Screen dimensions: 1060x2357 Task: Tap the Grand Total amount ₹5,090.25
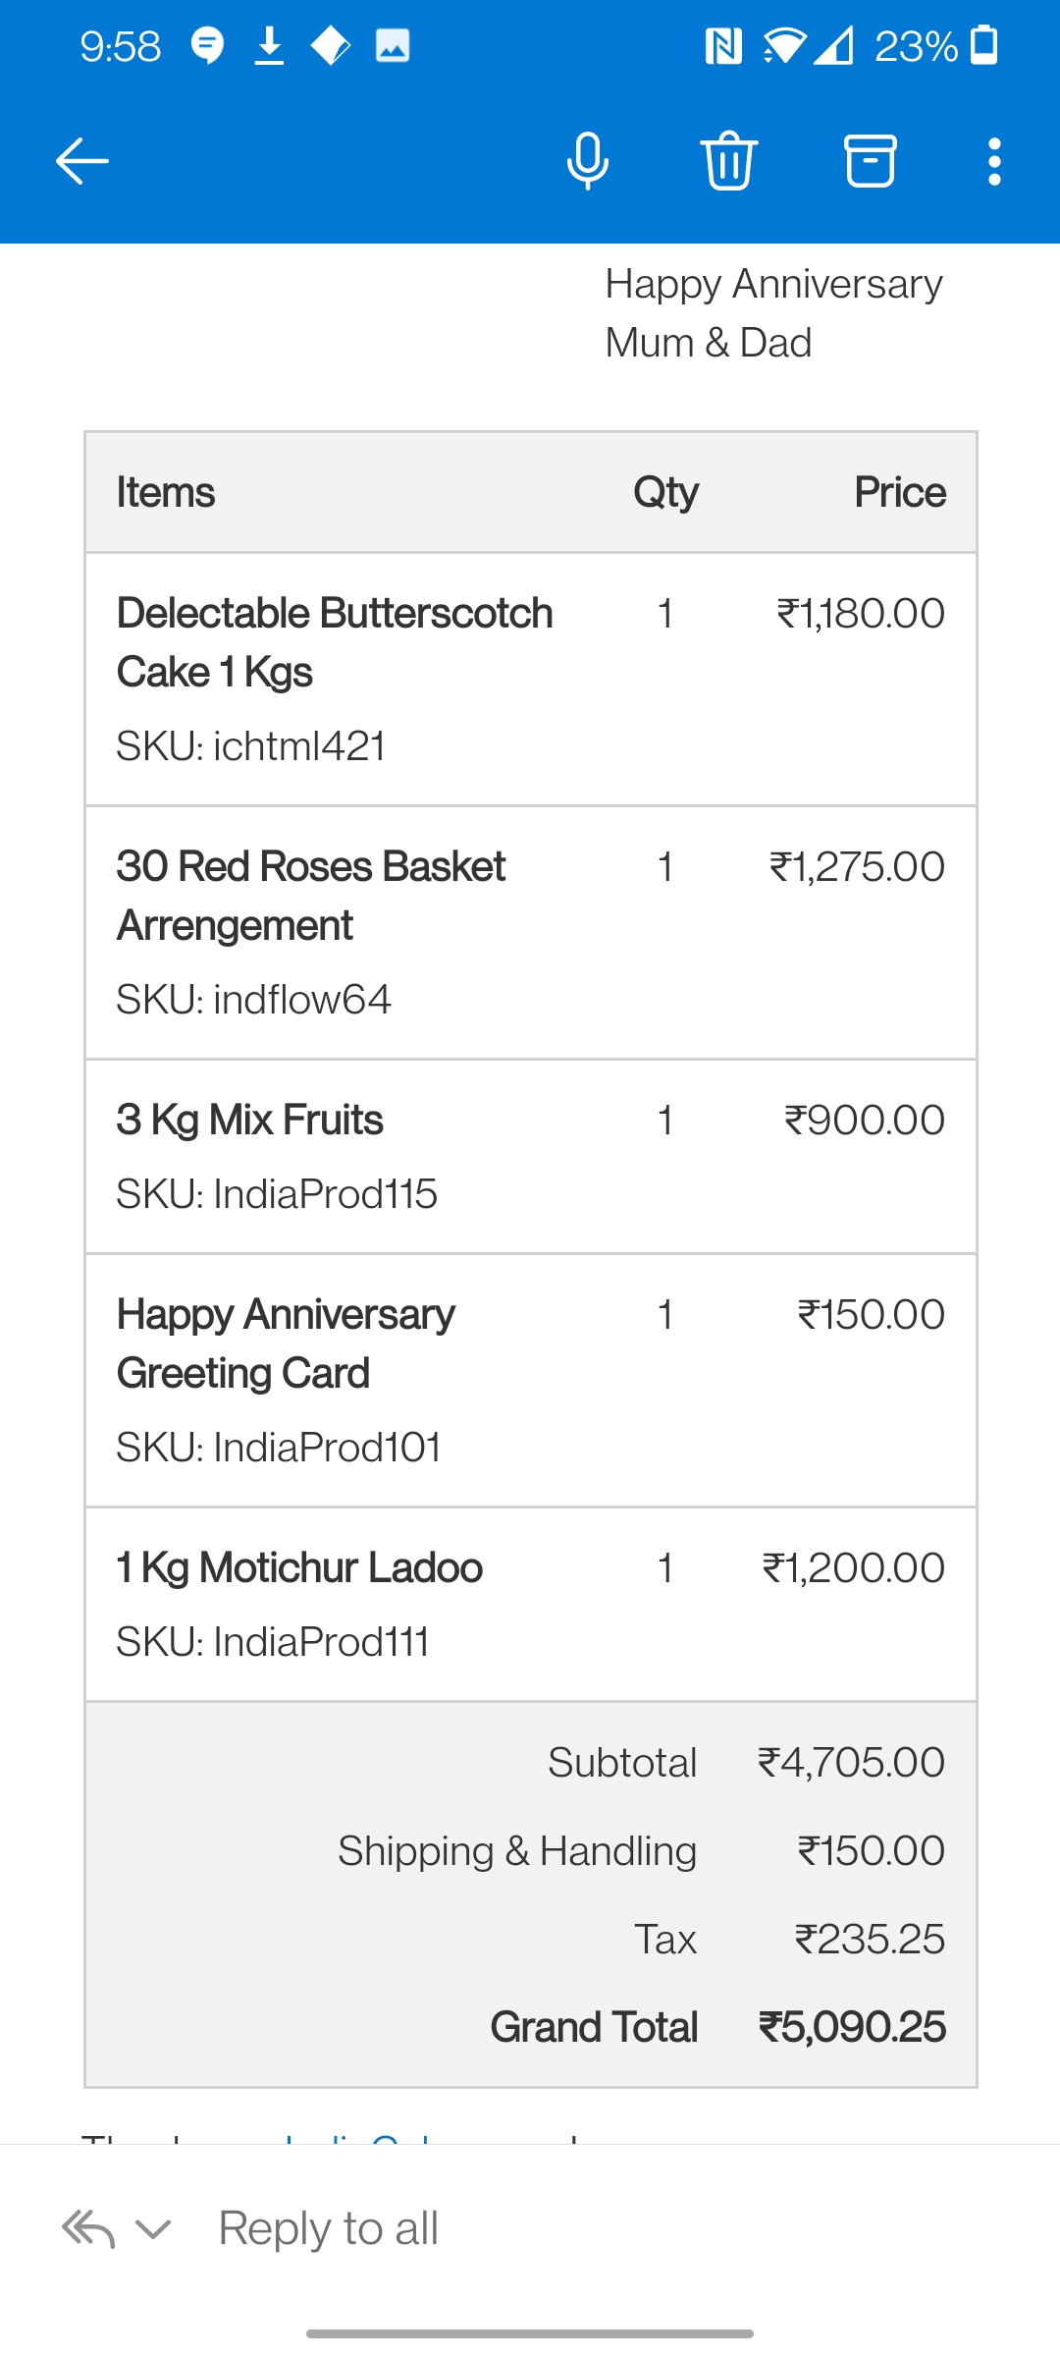pos(851,2027)
